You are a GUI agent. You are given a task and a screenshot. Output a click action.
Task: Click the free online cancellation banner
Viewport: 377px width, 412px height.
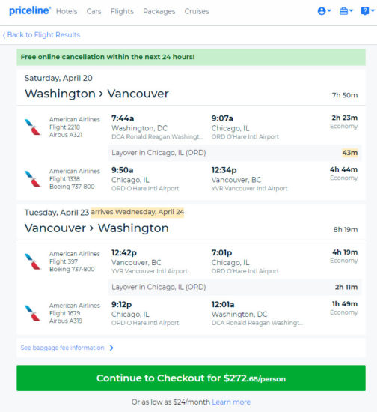[191, 57]
